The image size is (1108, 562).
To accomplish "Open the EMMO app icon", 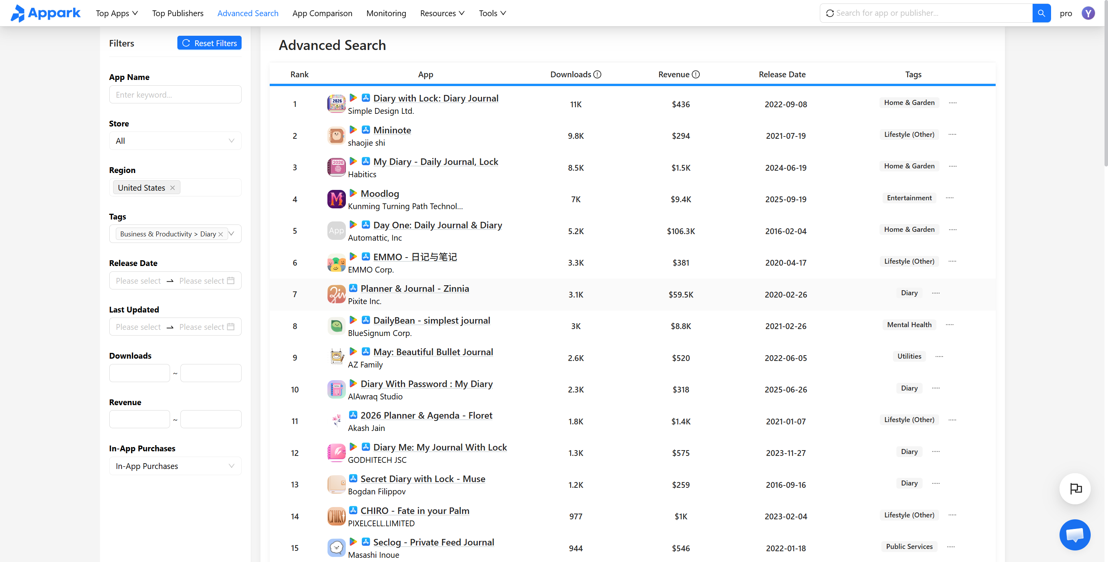I will point(336,263).
